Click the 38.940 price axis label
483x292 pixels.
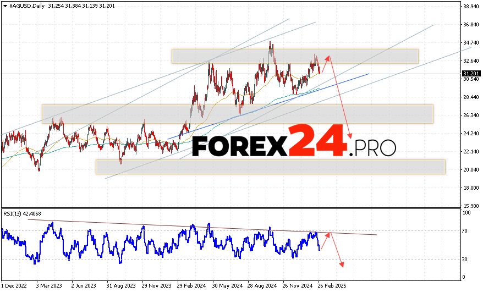click(470, 7)
